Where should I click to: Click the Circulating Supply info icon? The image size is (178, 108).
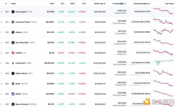149,4
